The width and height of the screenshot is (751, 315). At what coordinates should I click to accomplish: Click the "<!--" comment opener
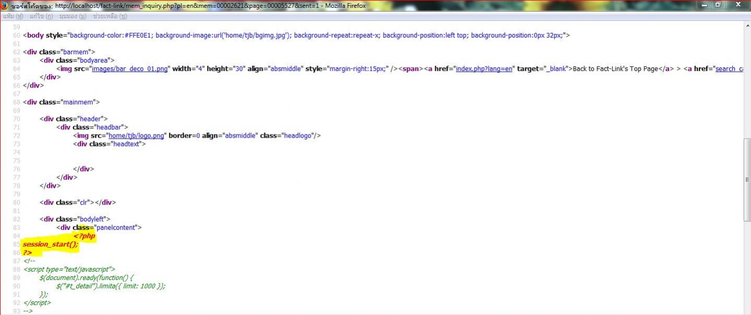click(29, 261)
